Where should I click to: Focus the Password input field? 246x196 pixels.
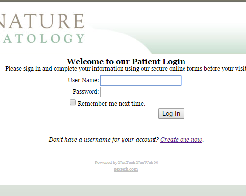(141, 92)
